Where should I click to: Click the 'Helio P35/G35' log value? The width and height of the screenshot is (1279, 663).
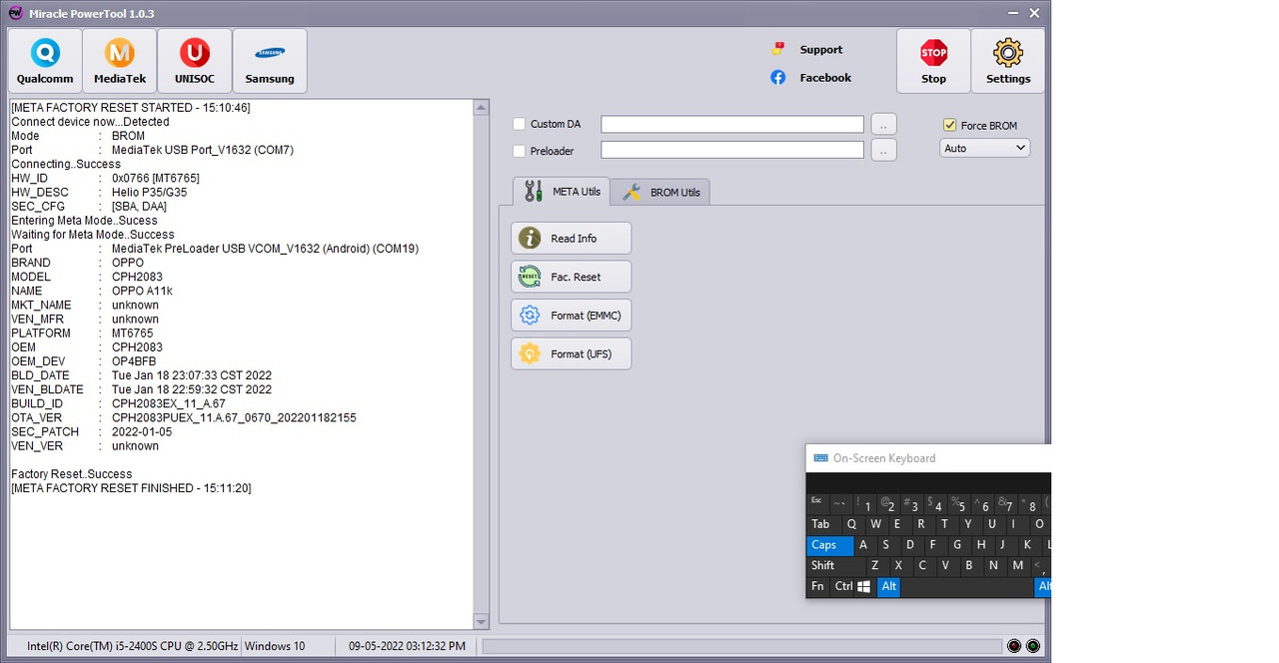(149, 192)
